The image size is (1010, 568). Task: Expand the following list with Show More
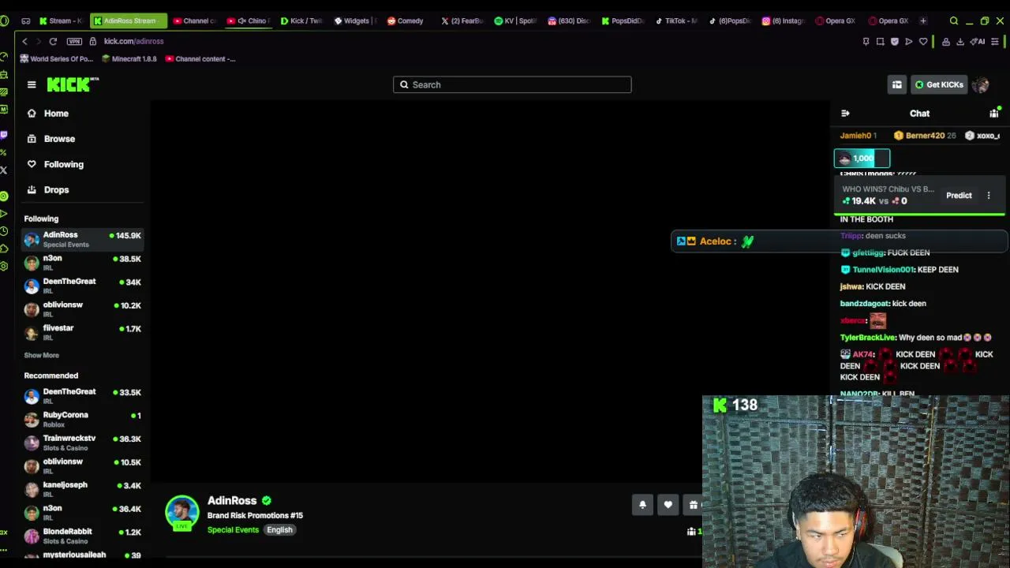pyautogui.click(x=41, y=355)
